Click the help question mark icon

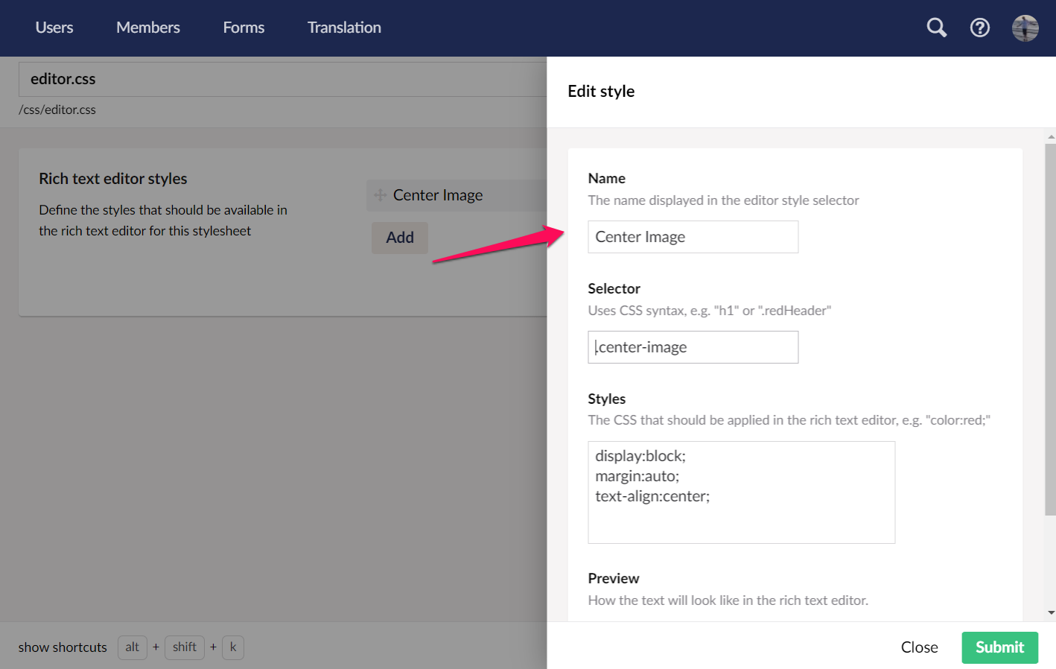tap(979, 27)
